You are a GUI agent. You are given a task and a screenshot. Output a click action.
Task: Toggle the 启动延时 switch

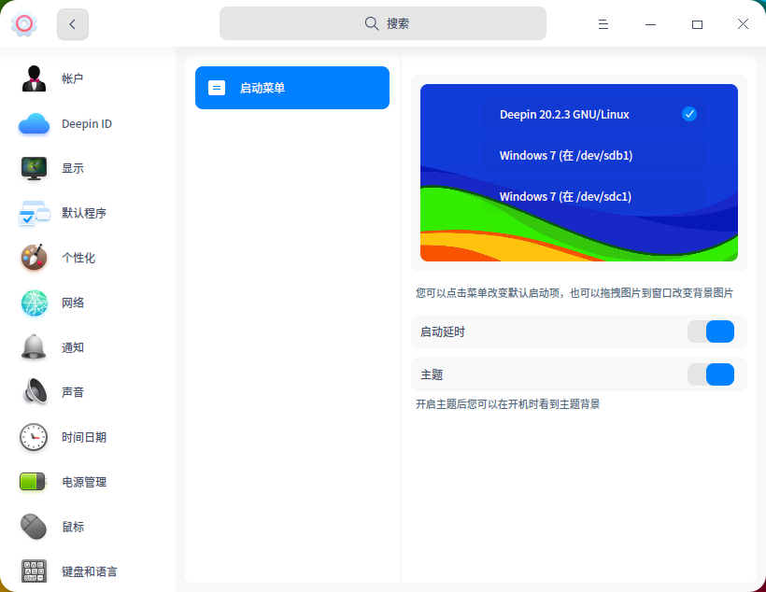coord(711,331)
